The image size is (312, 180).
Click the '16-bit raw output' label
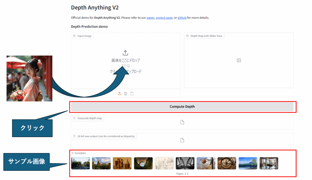point(106,136)
